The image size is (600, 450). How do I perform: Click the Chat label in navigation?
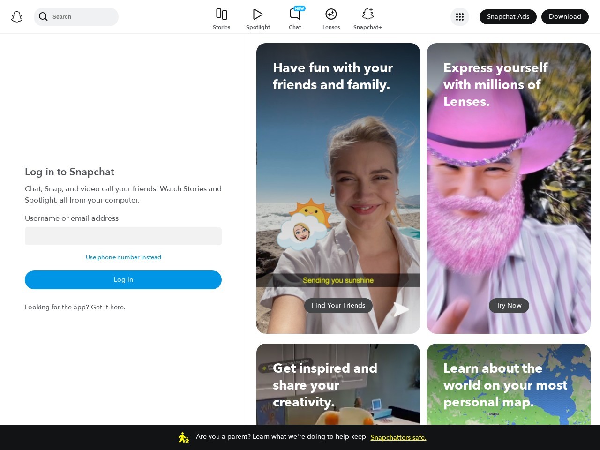click(295, 27)
